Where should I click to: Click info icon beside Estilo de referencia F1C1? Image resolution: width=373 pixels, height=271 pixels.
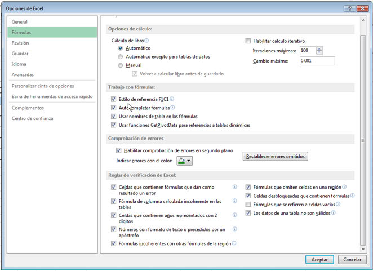[172, 99]
